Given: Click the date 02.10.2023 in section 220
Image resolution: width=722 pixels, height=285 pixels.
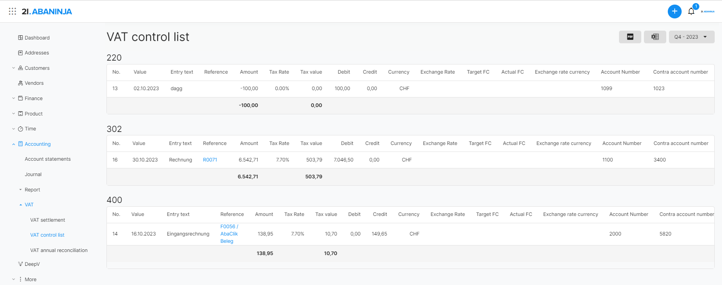Looking at the screenshot, I should 146,88.
